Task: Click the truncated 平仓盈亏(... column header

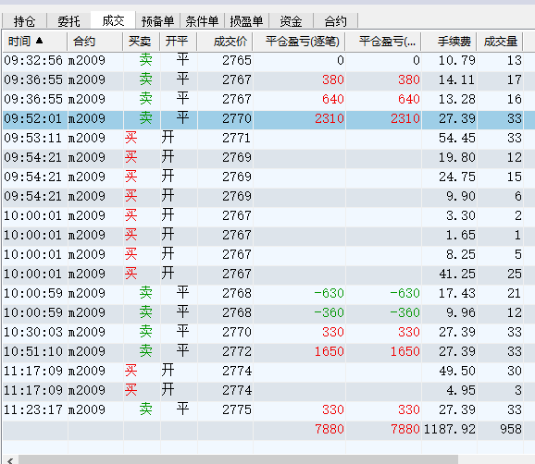Action: [383, 42]
